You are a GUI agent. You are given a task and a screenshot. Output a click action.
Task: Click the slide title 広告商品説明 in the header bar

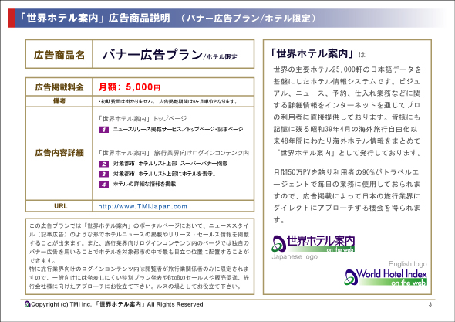pos(140,18)
